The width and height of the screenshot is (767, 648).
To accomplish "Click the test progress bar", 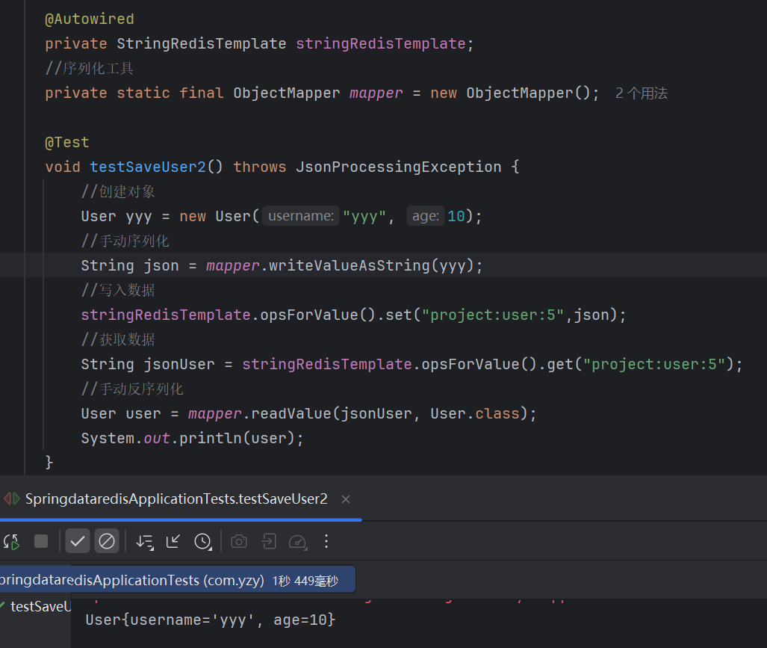I will click(x=181, y=519).
